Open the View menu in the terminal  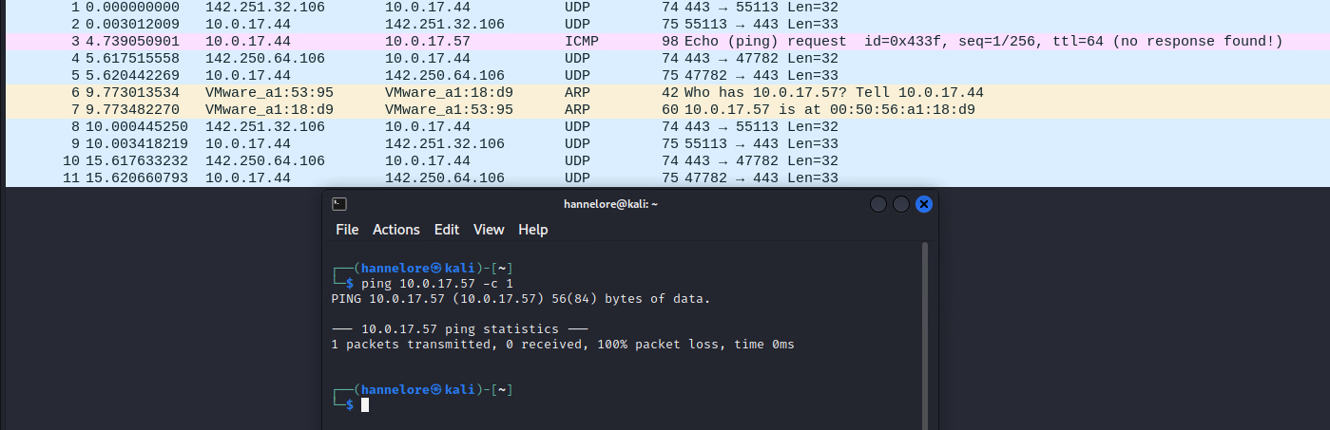pyautogui.click(x=489, y=230)
